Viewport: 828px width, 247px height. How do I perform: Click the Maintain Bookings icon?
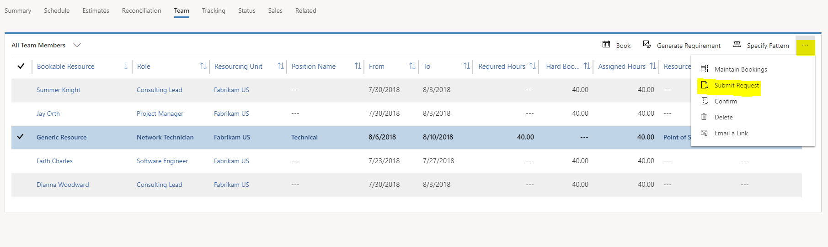point(705,69)
